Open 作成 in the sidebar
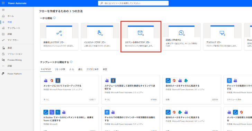The width and height of the screenshot is (252, 131). point(10,22)
